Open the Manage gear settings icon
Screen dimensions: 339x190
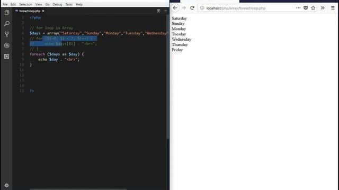7,185
